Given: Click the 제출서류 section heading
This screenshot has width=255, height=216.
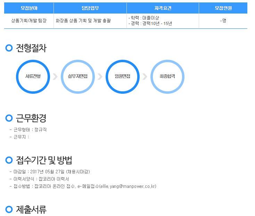Looking at the screenshot, I should pyautogui.click(x=31, y=209).
